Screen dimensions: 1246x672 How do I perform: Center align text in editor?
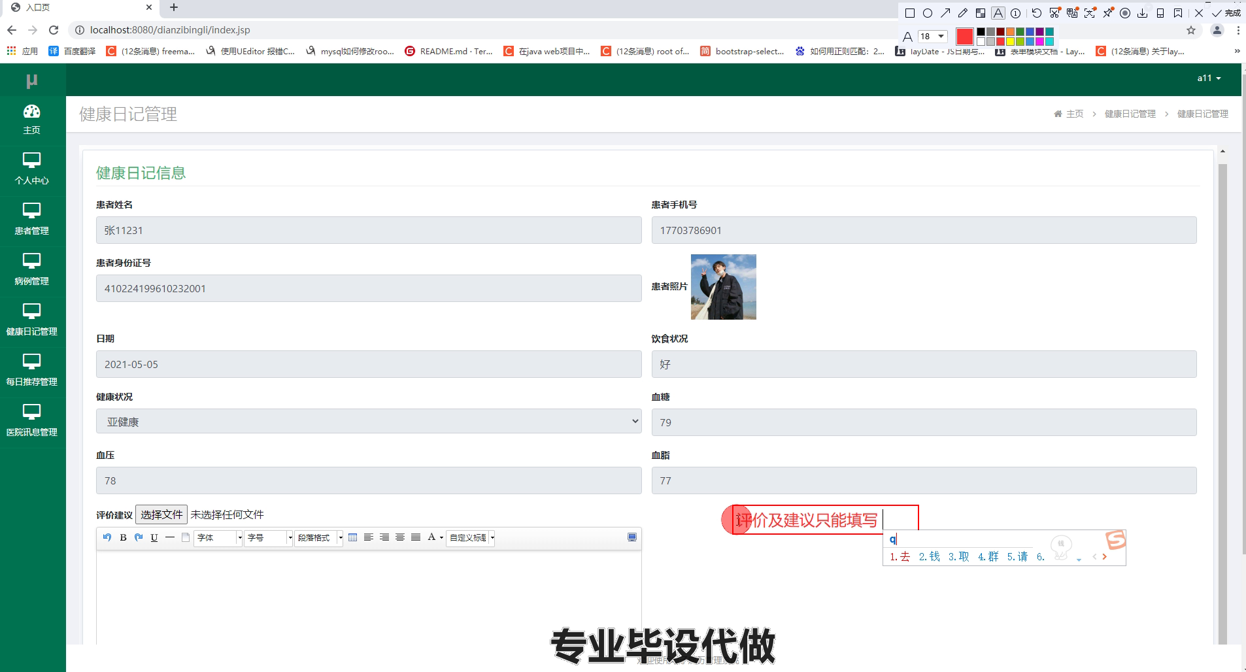click(x=400, y=537)
